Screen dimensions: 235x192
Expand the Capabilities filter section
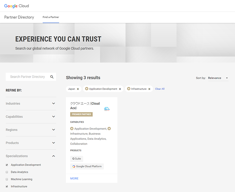[31, 117]
